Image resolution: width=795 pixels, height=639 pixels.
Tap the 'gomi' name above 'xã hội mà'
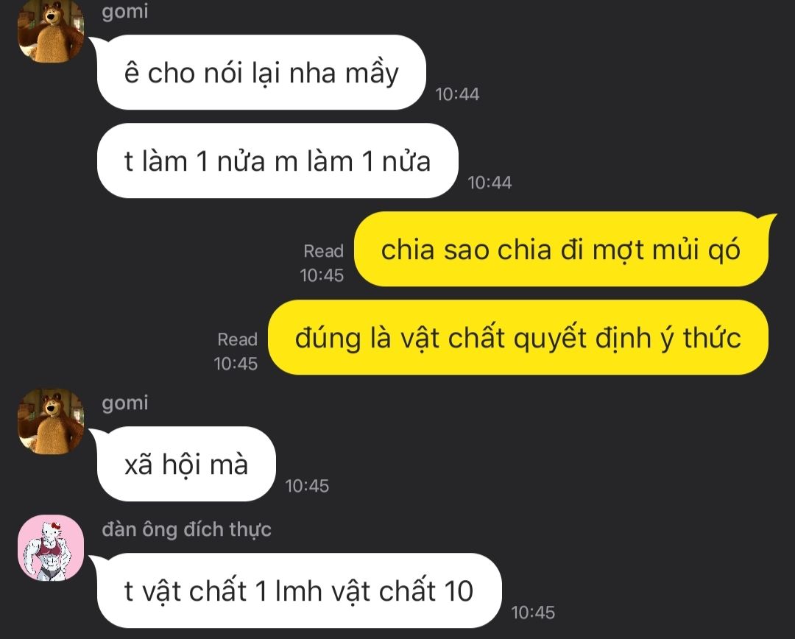(x=124, y=403)
